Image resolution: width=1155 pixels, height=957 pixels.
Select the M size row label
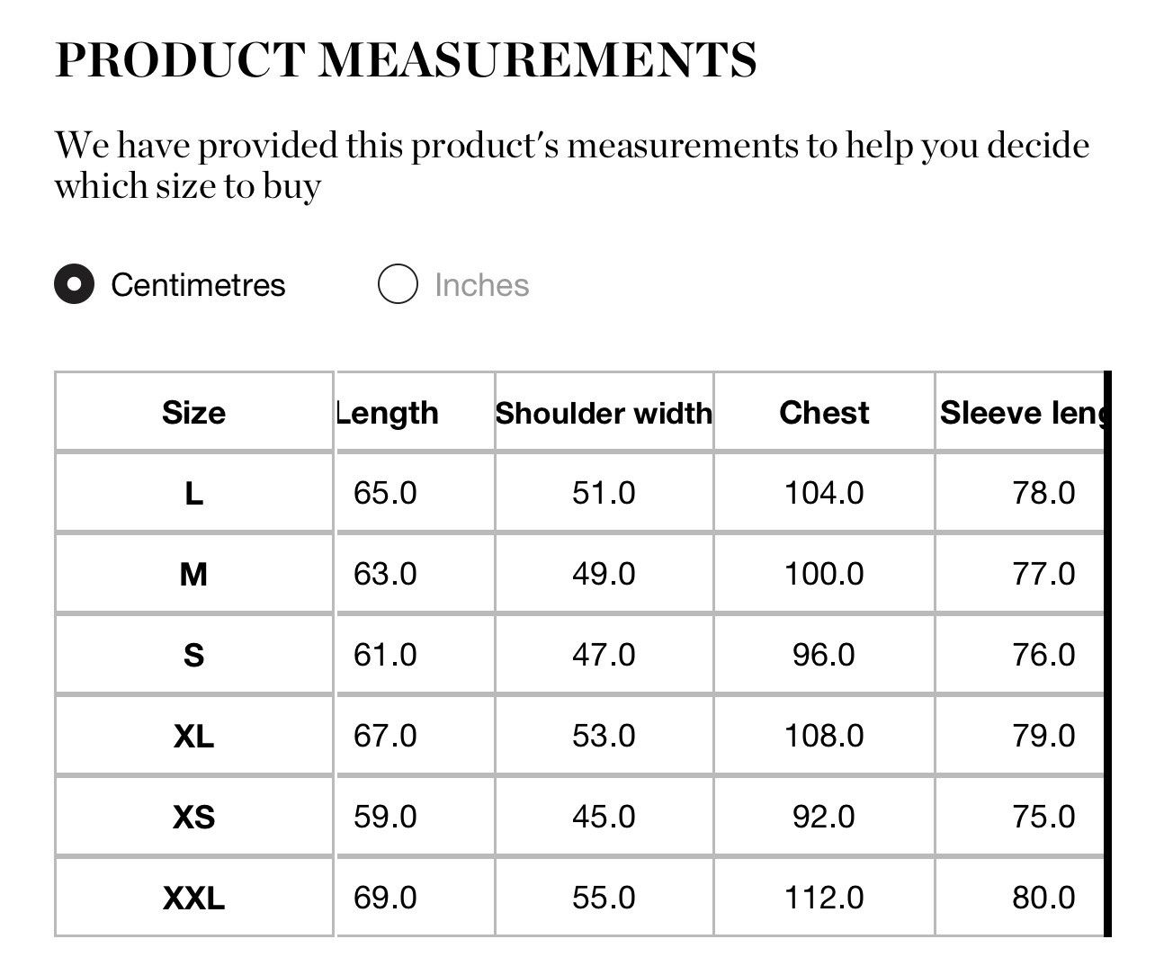tap(193, 574)
